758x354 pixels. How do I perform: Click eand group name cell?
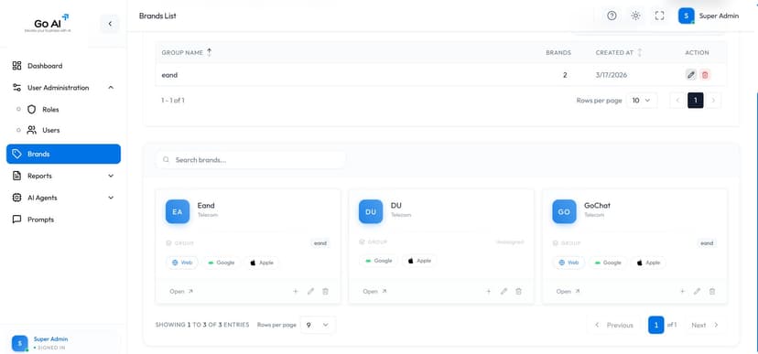click(x=169, y=75)
